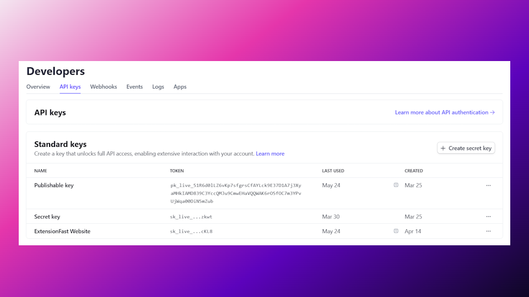Select the Secret key name
529x297 pixels.
[x=47, y=217]
